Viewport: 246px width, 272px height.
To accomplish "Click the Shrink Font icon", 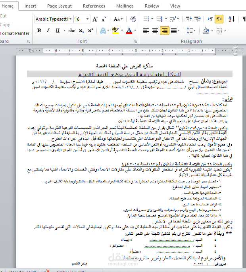I will (x=104, y=19).
